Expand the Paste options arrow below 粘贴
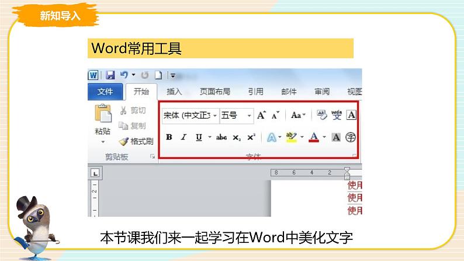The height and width of the screenshot is (261, 464). tap(103, 142)
